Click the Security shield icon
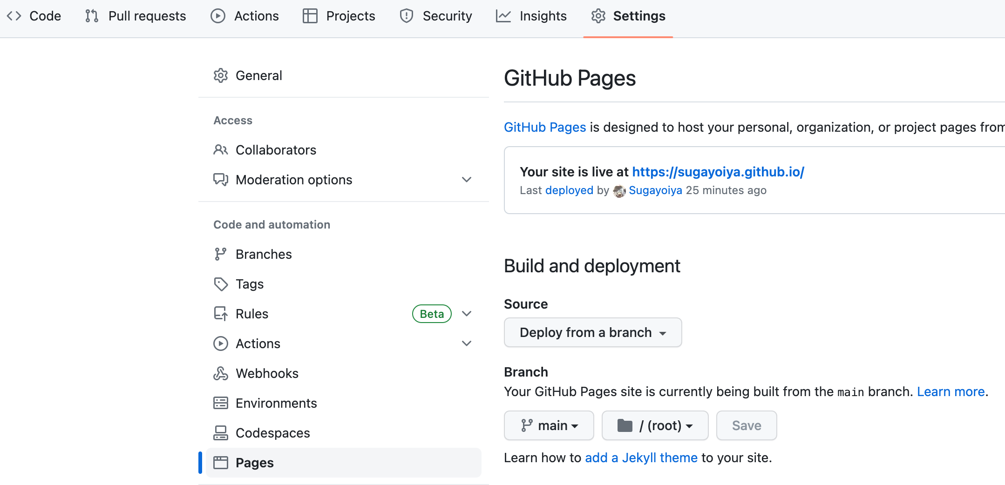 407,16
